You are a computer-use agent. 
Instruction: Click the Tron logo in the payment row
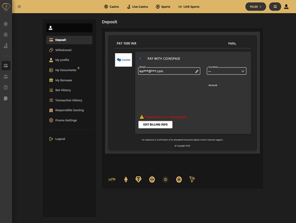pyautogui.click(x=192, y=179)
